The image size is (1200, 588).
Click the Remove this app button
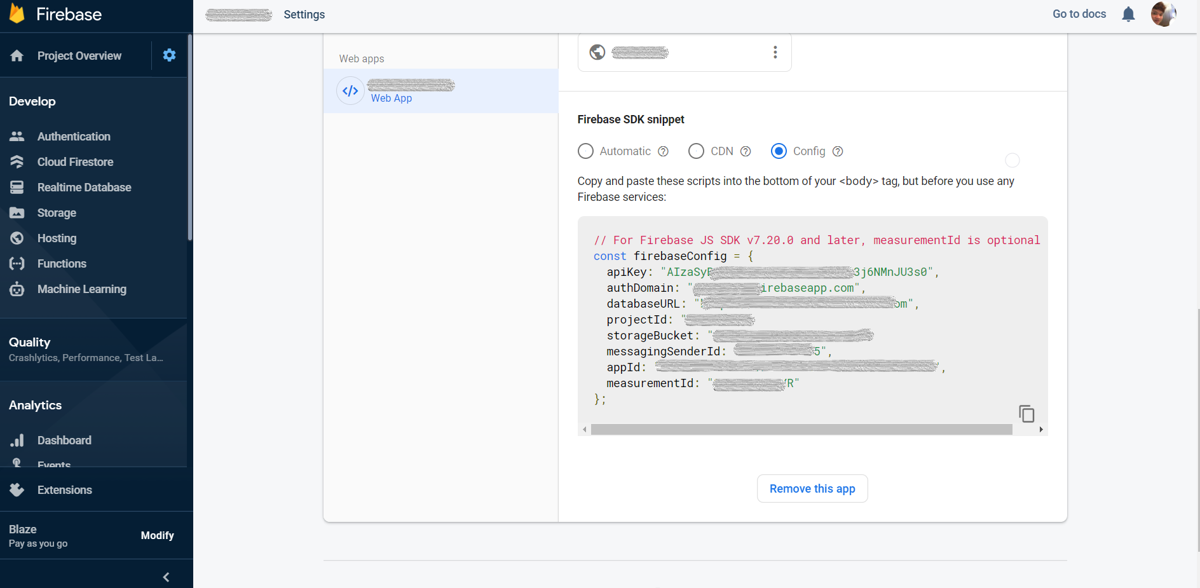point(812,488)
